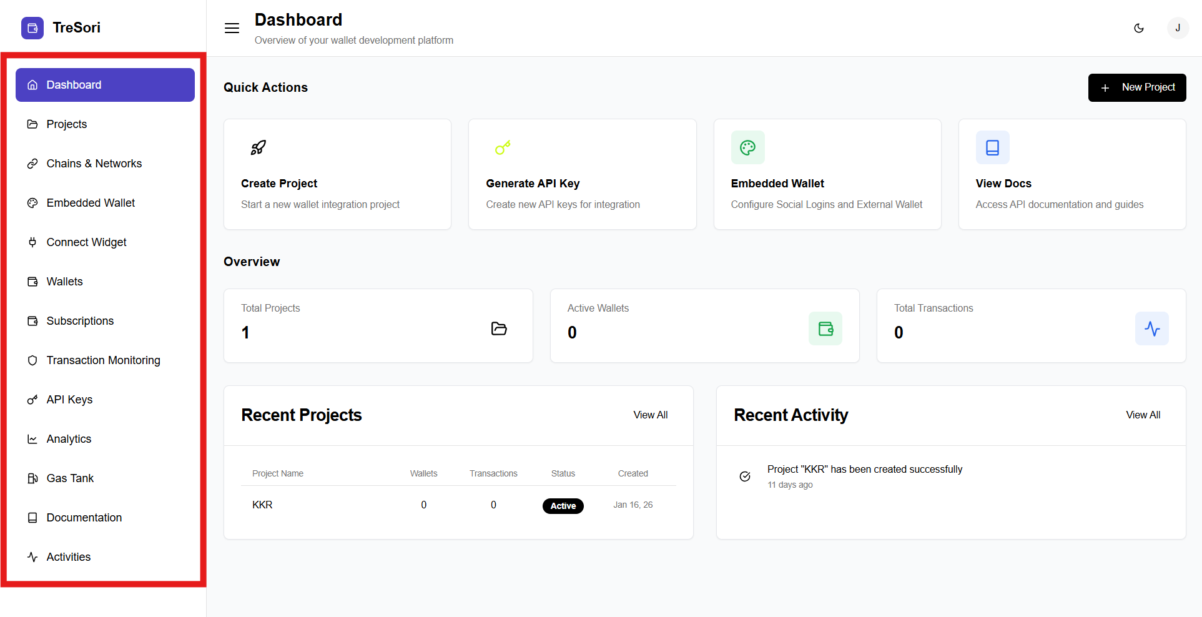Open the KKR project row
1202x617 pixels.
[262, 505]
